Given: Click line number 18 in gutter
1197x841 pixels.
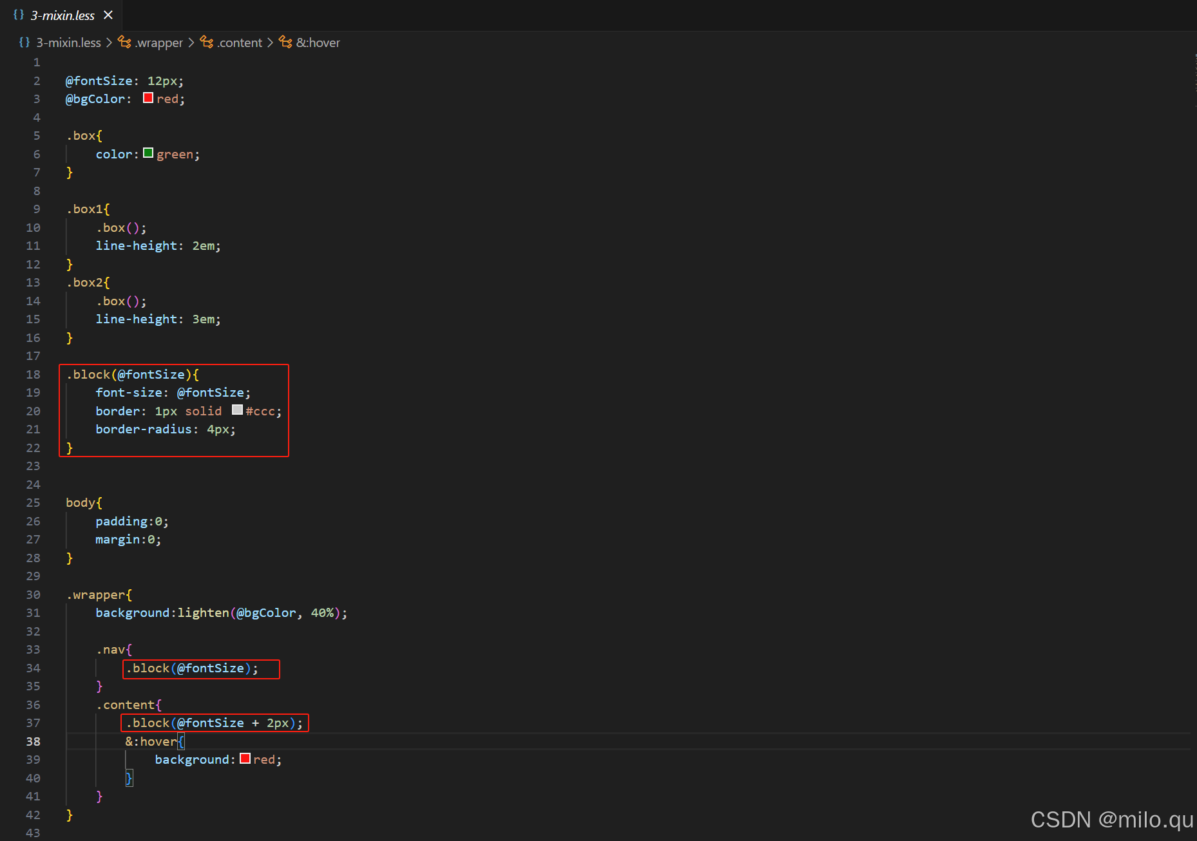Looking at the screenshot, I should (x=33, y=374).
